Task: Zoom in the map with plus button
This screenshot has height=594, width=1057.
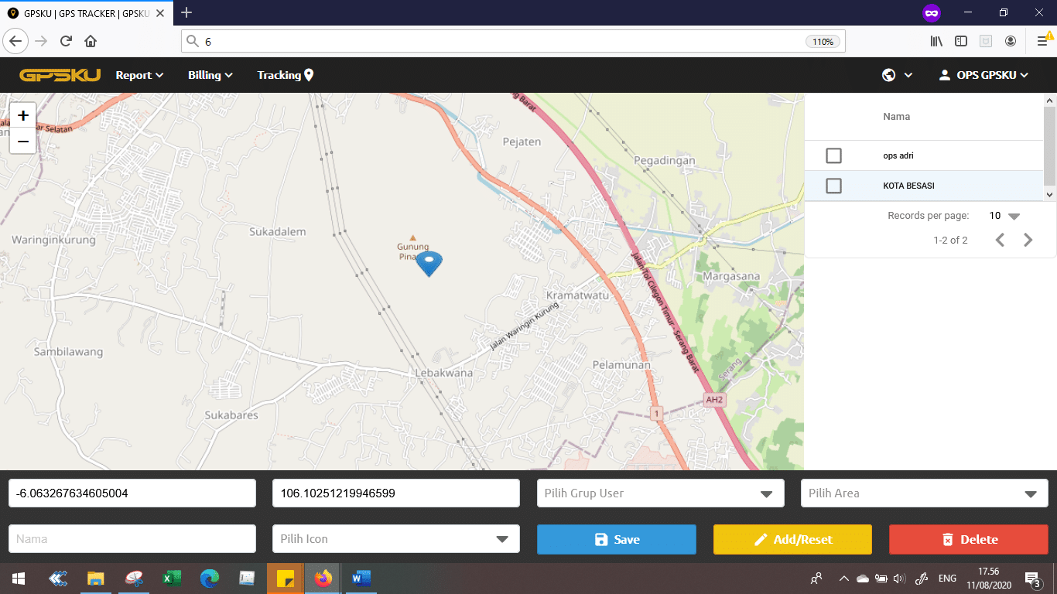Action: tap(23, 116)
